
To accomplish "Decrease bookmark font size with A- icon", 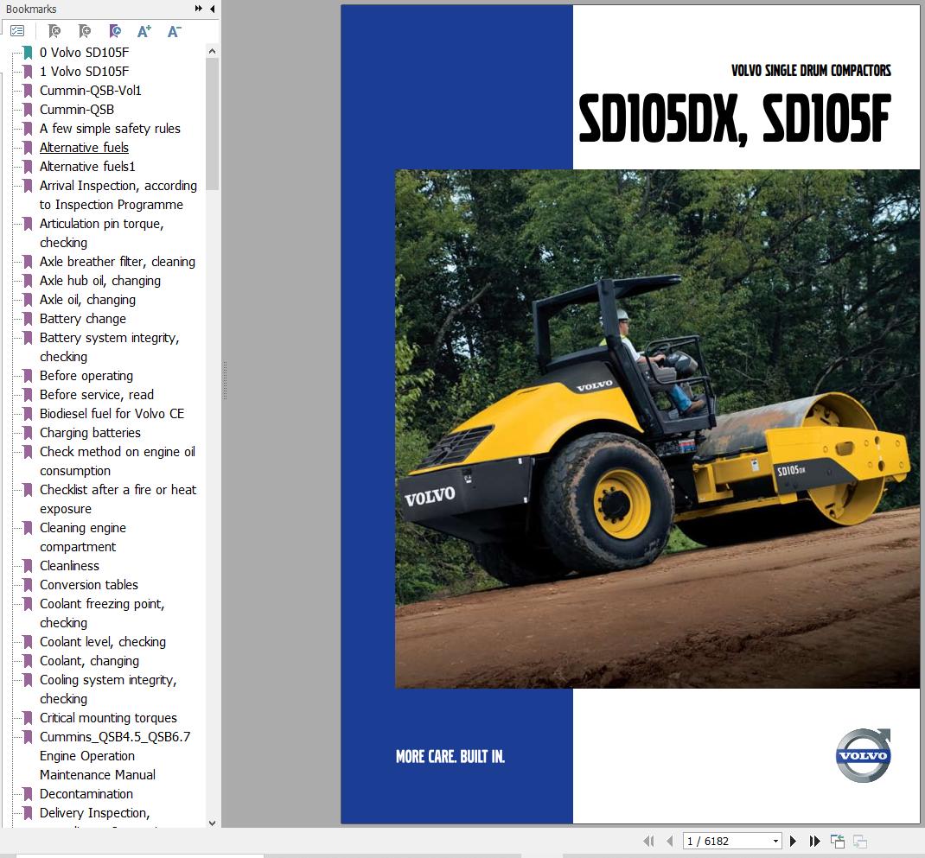I will tap(174, 30).
